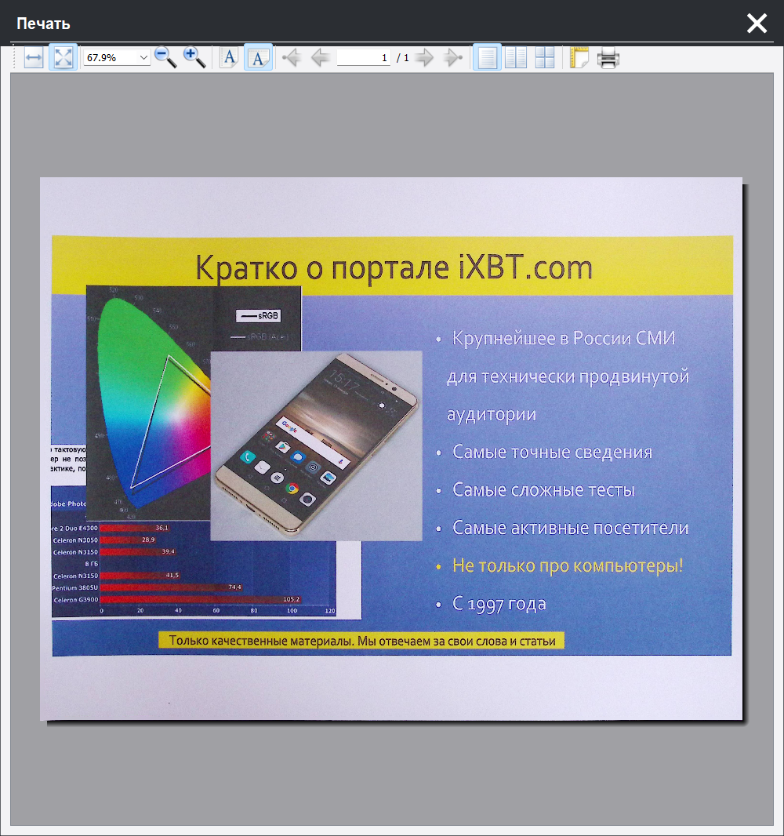Select the first text 'A' toolbar icon
The width and height of the screenshot is (784, 836).
pos(229,57)
